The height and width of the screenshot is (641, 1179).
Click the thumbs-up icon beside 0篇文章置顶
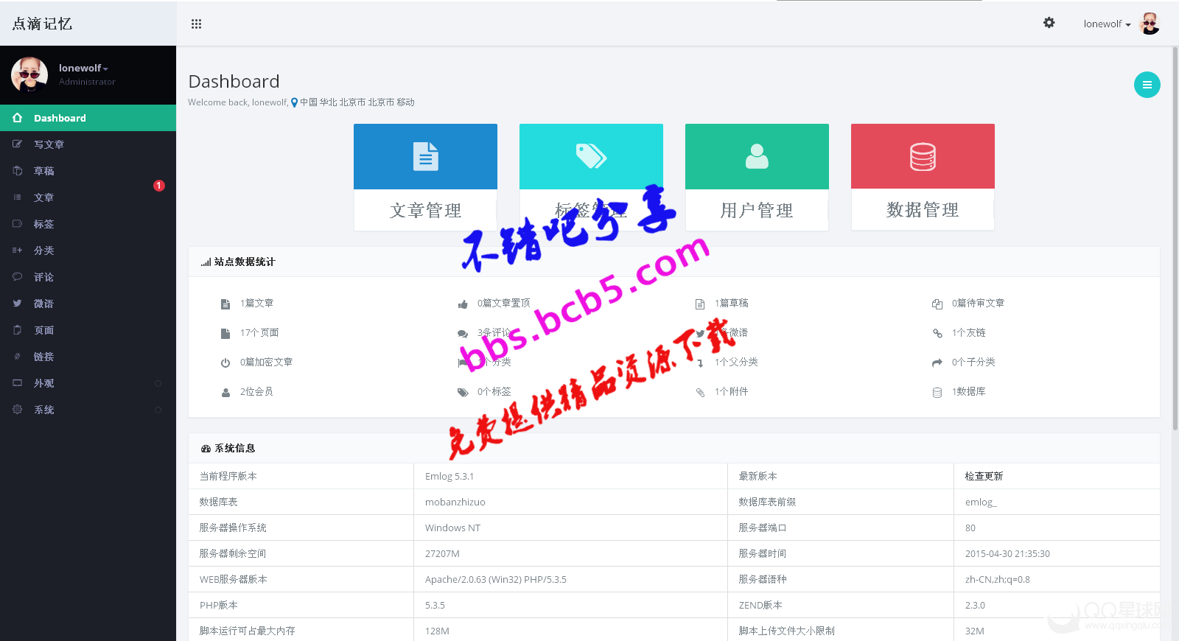pyautogui.click(x=463, y=304)
